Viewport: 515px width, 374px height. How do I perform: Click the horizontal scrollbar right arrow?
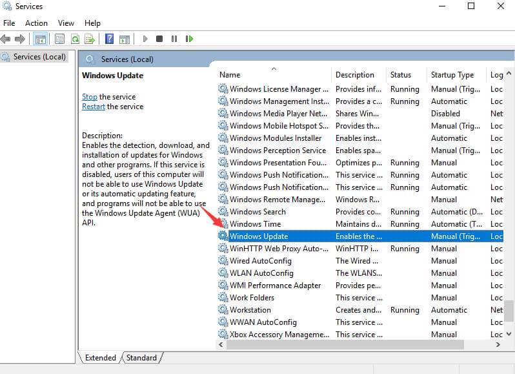coord(498,344)
